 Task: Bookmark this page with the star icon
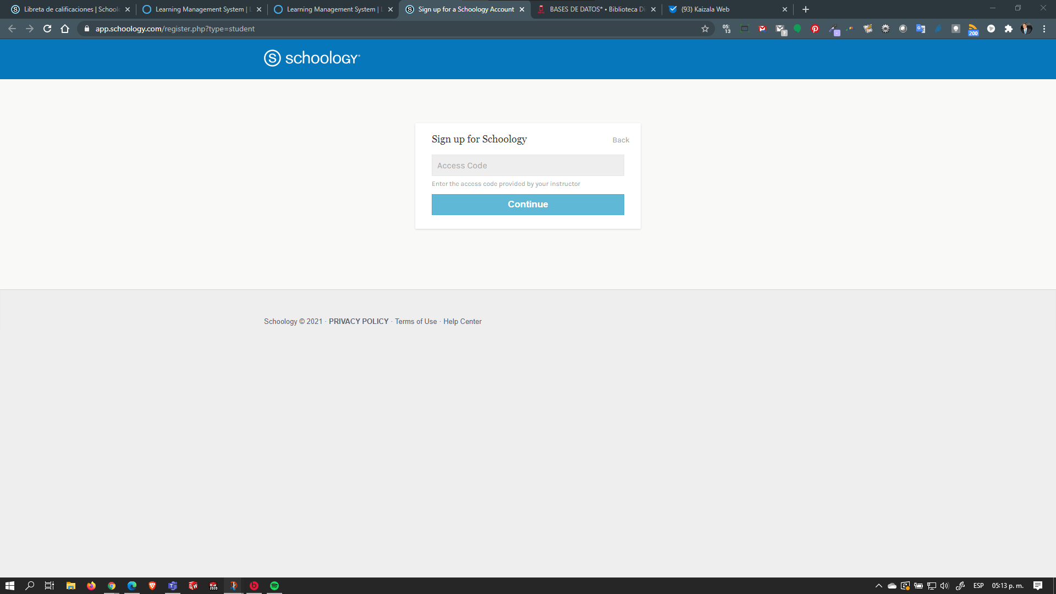pos(705,29)
